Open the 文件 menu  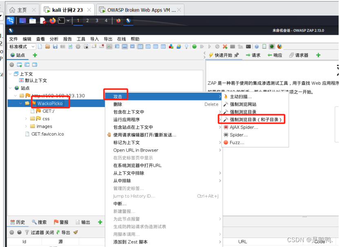click(x=13, y=39)
